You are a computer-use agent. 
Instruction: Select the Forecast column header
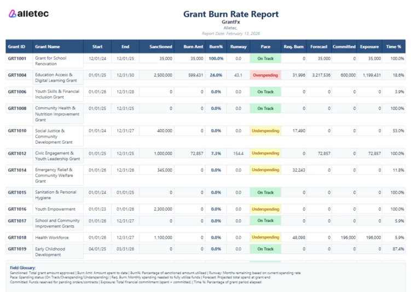coord(319,46)
